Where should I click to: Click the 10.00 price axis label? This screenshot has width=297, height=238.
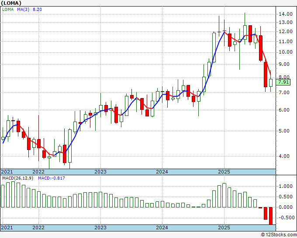pyautogui.click(x=286, y=52)
